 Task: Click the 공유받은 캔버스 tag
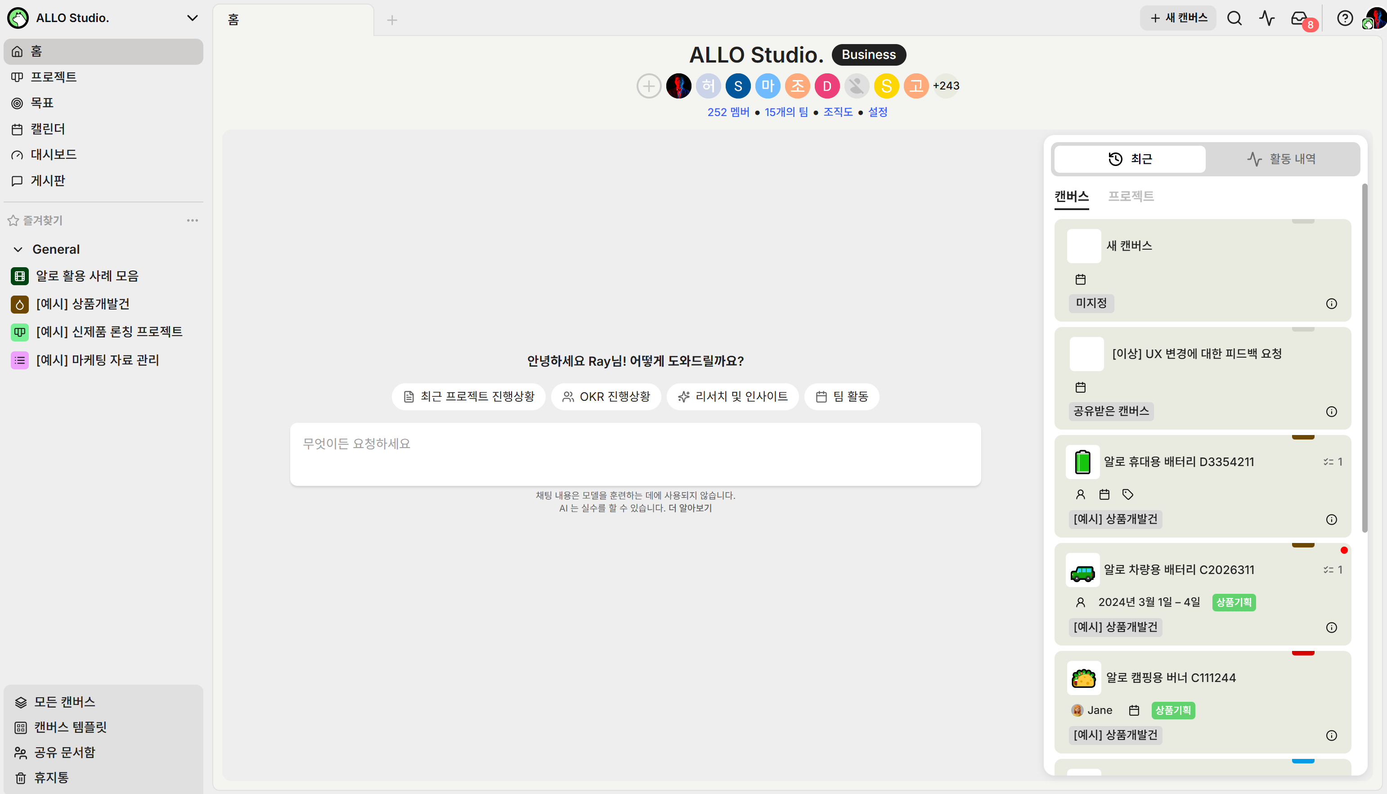(1111, 411)
